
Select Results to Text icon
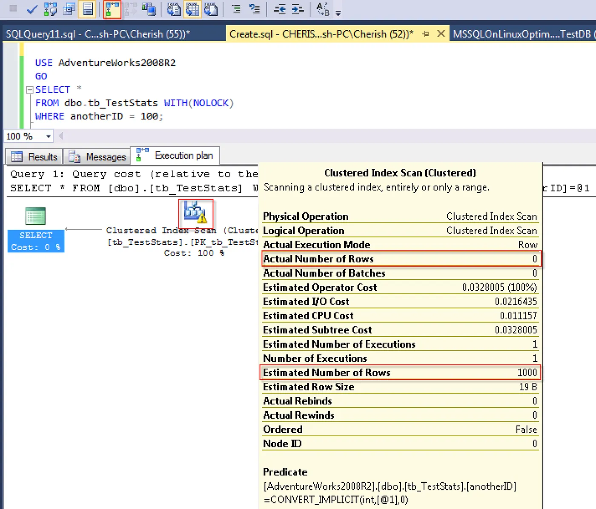coord(174,9)
